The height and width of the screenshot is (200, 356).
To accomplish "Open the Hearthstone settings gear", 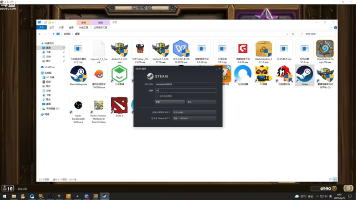I will pos(348,188).
